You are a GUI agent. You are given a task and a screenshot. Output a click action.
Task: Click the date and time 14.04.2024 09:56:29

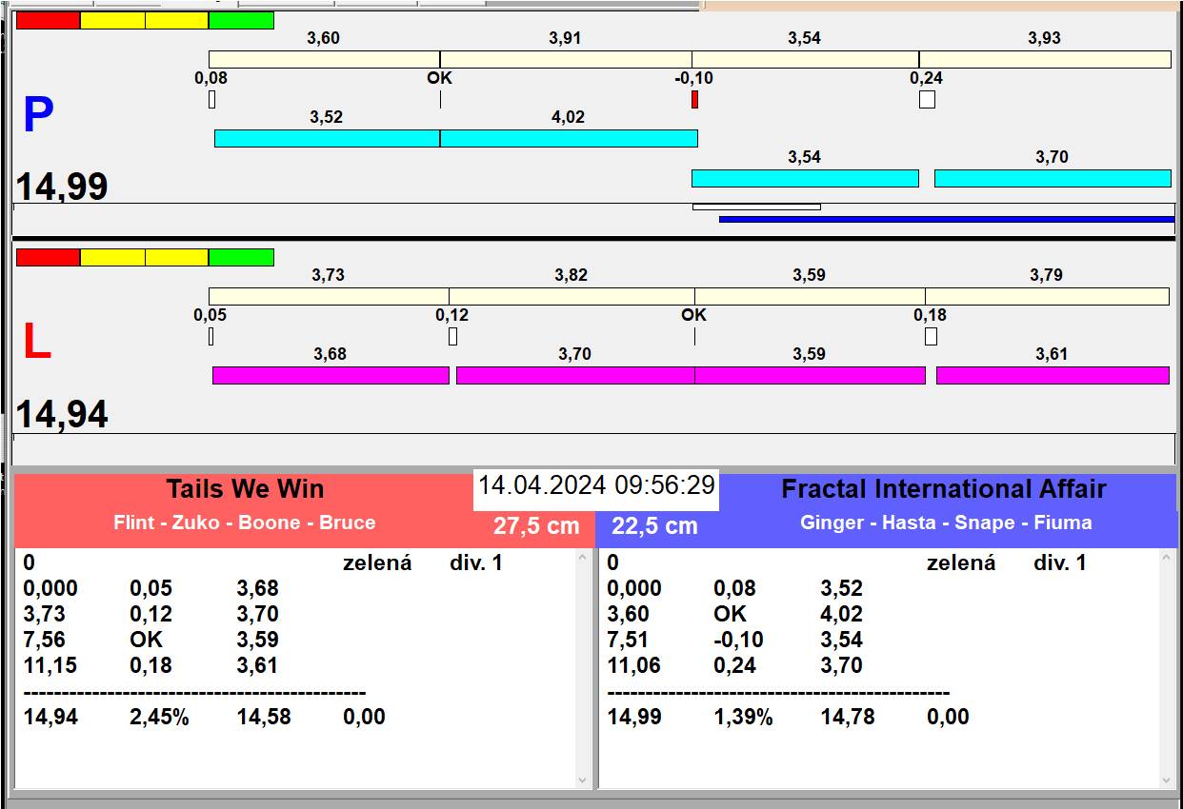click(596, 485)
